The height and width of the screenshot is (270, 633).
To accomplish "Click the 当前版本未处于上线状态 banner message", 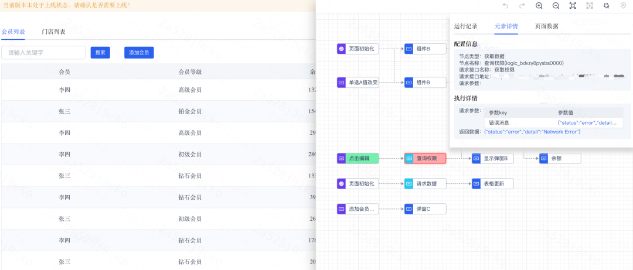I will [66, 6].
